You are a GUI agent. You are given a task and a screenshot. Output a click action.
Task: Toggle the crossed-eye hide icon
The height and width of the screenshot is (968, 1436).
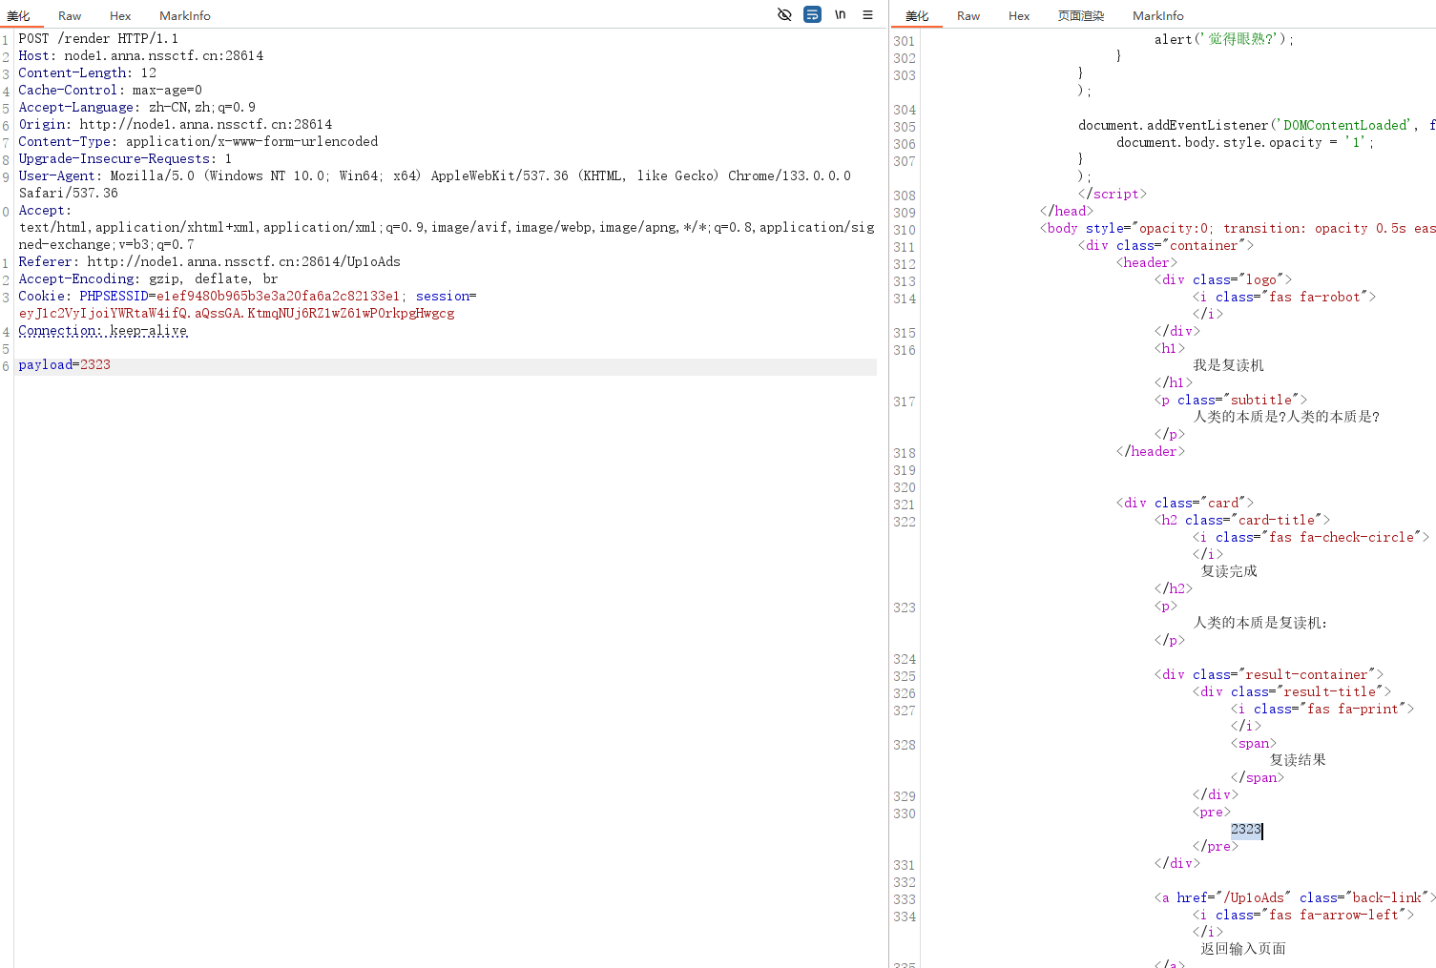[x=784, y=14]
